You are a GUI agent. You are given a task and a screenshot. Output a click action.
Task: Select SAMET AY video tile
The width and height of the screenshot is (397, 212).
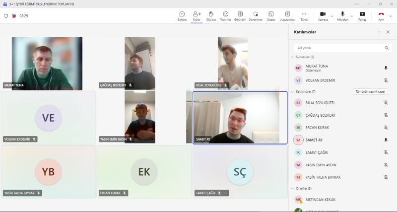tap(240, 118)
